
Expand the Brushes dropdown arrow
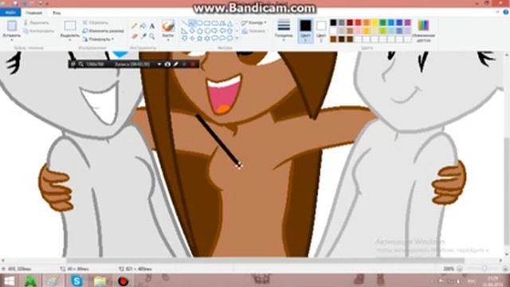(x=168, y=40)
